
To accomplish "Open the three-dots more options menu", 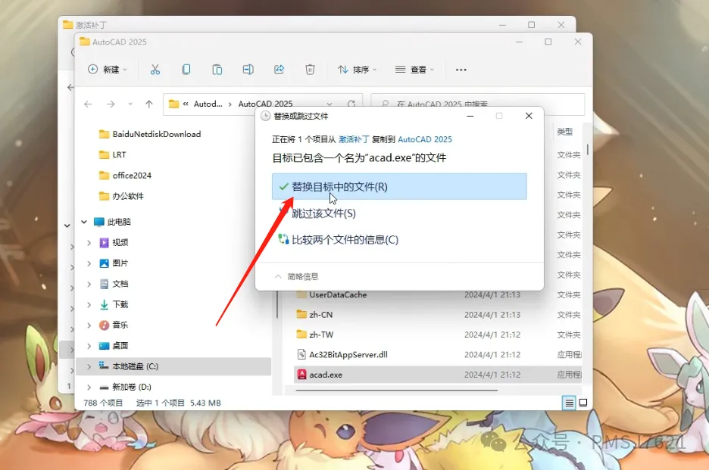I will [x=461, y=70].
